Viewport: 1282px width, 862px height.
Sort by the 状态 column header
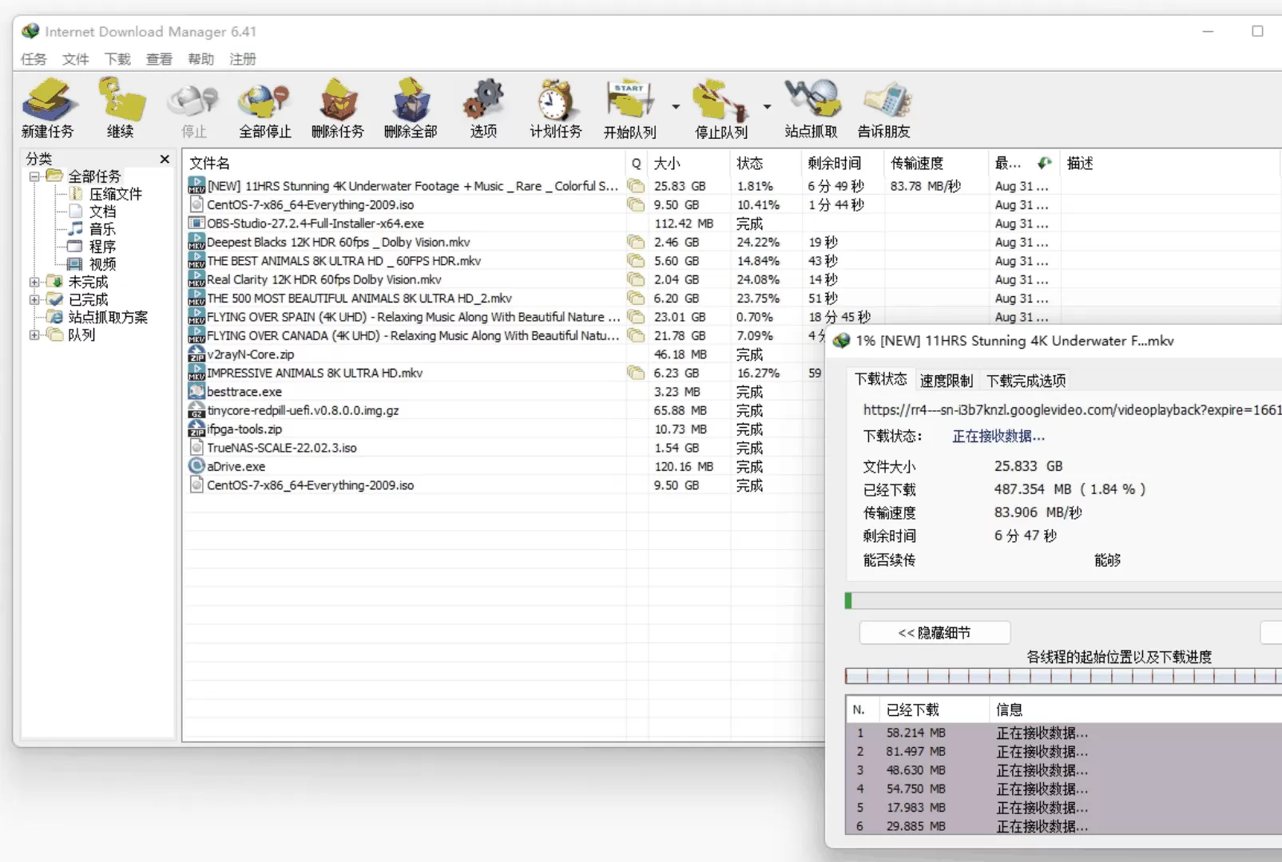click(x=766, y=164)
